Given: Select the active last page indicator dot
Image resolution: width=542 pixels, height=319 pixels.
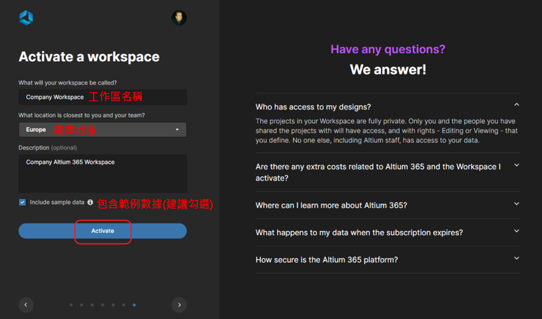Looking at the screenshot, I should (x=134, y=305).
